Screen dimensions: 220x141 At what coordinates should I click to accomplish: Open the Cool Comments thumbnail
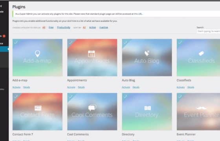pos(92,112)
